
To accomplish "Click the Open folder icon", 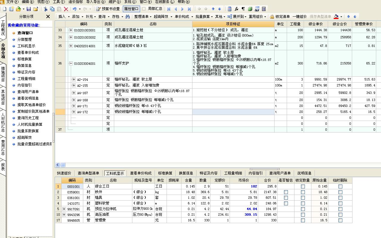I will [18, 9].
